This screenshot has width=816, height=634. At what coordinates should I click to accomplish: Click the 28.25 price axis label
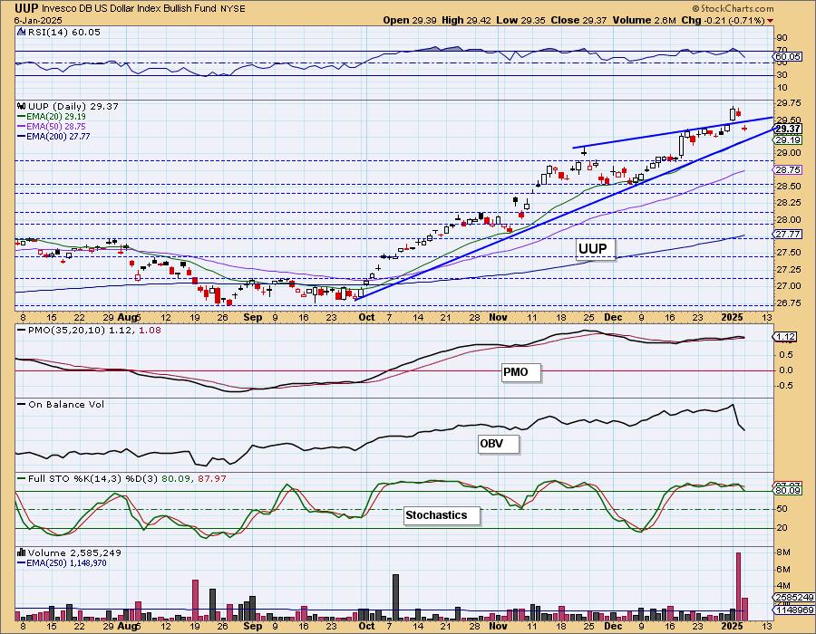pos(788,203)
